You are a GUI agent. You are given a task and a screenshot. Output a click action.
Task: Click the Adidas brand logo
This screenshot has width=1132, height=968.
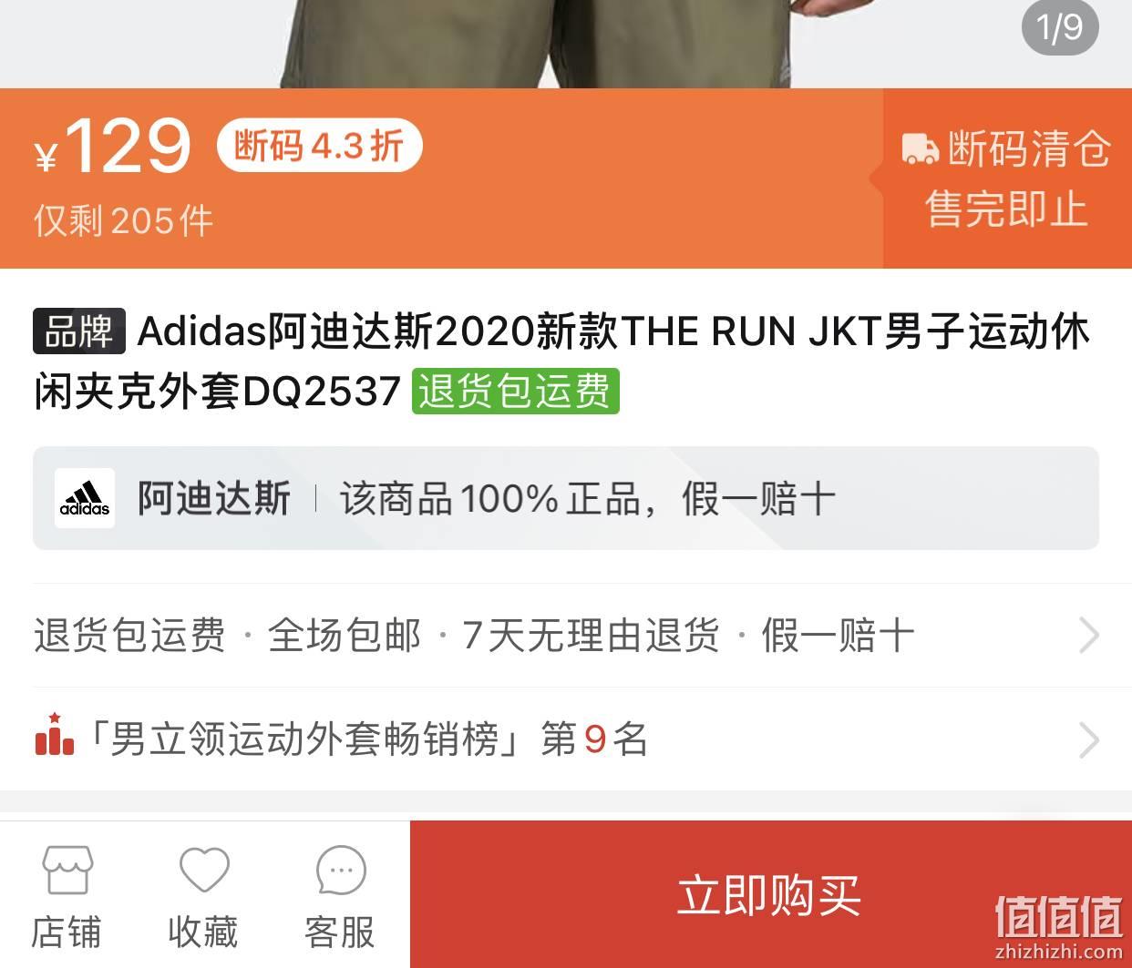click(x=85, y=498)
